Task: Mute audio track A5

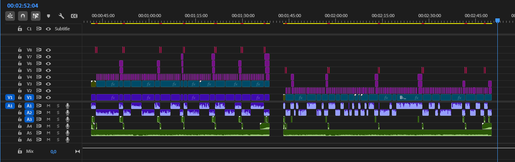Action: click(x=48, y=133)
